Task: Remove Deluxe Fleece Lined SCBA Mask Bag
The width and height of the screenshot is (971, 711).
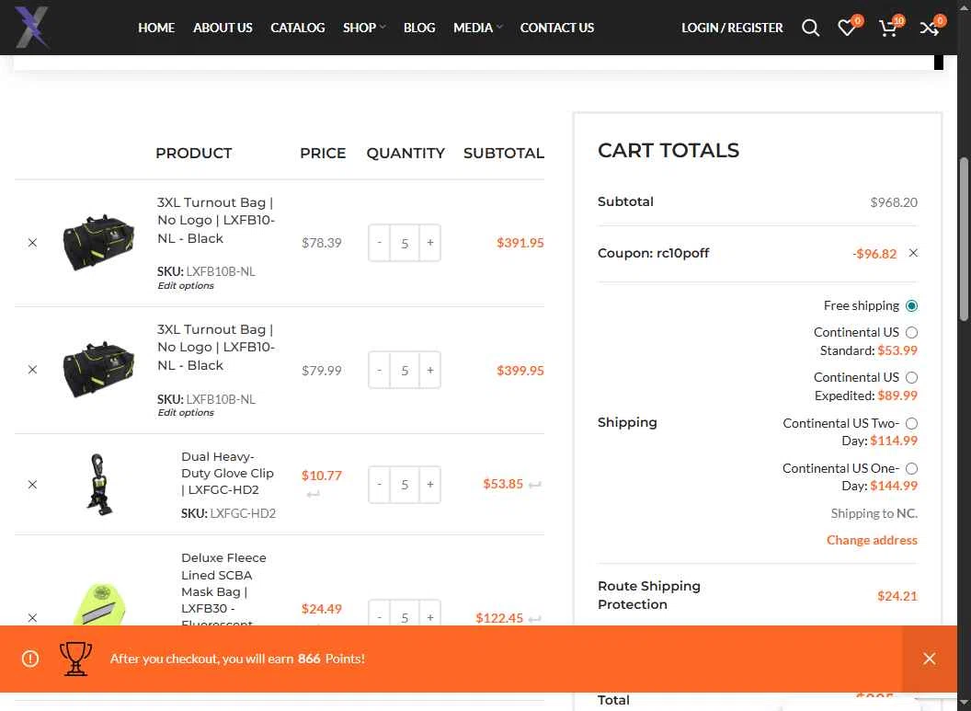Action: 33,617
